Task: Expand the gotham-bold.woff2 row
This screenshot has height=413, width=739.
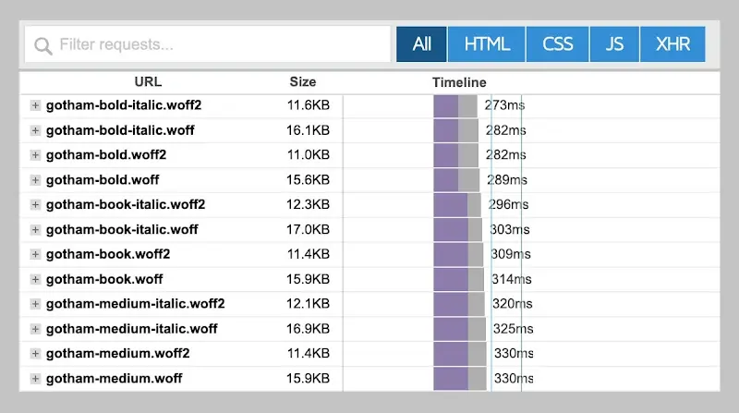Action: click(35, 155)
